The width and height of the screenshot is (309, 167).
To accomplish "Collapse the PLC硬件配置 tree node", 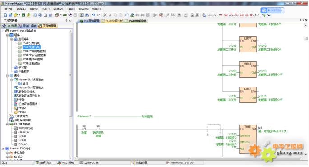I will click(x=7, y=124).
